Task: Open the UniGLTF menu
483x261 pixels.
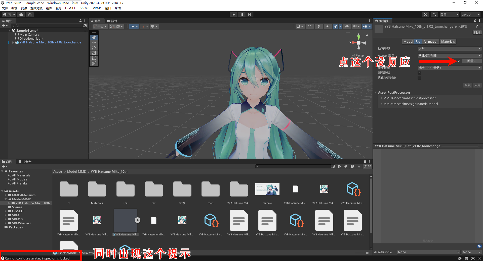Action: 71,8
